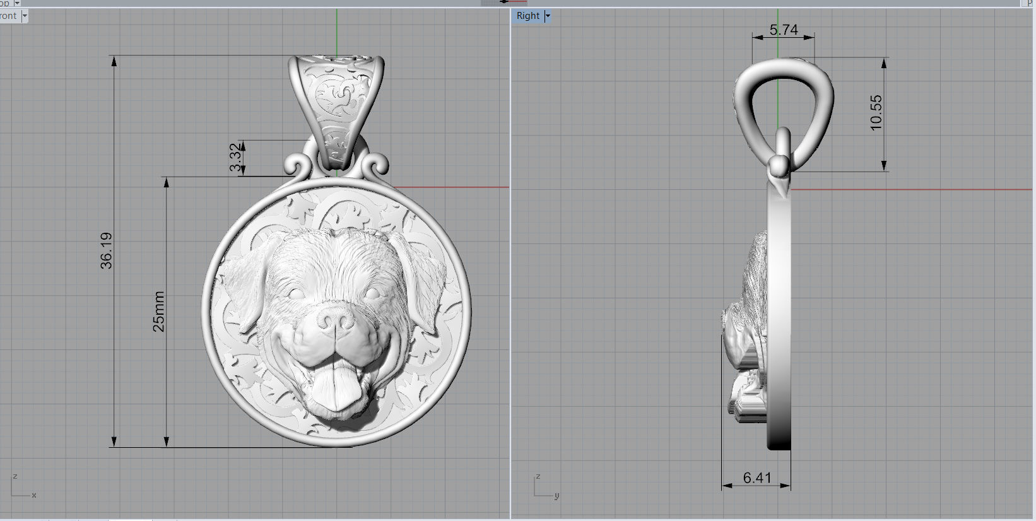Select the engraved bail in Front view
The width and height of the screenshot is (1036, 521).
[x=337, y=114]
